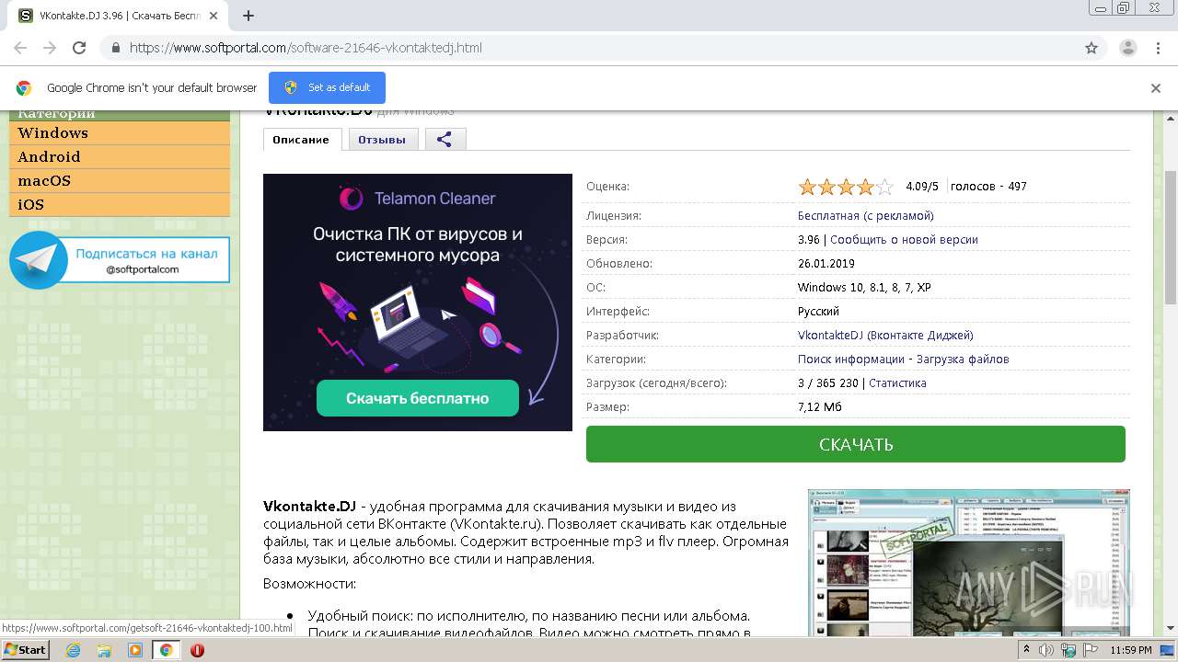Launch Internet Explorer from taskbar

(x=73, y=650)
